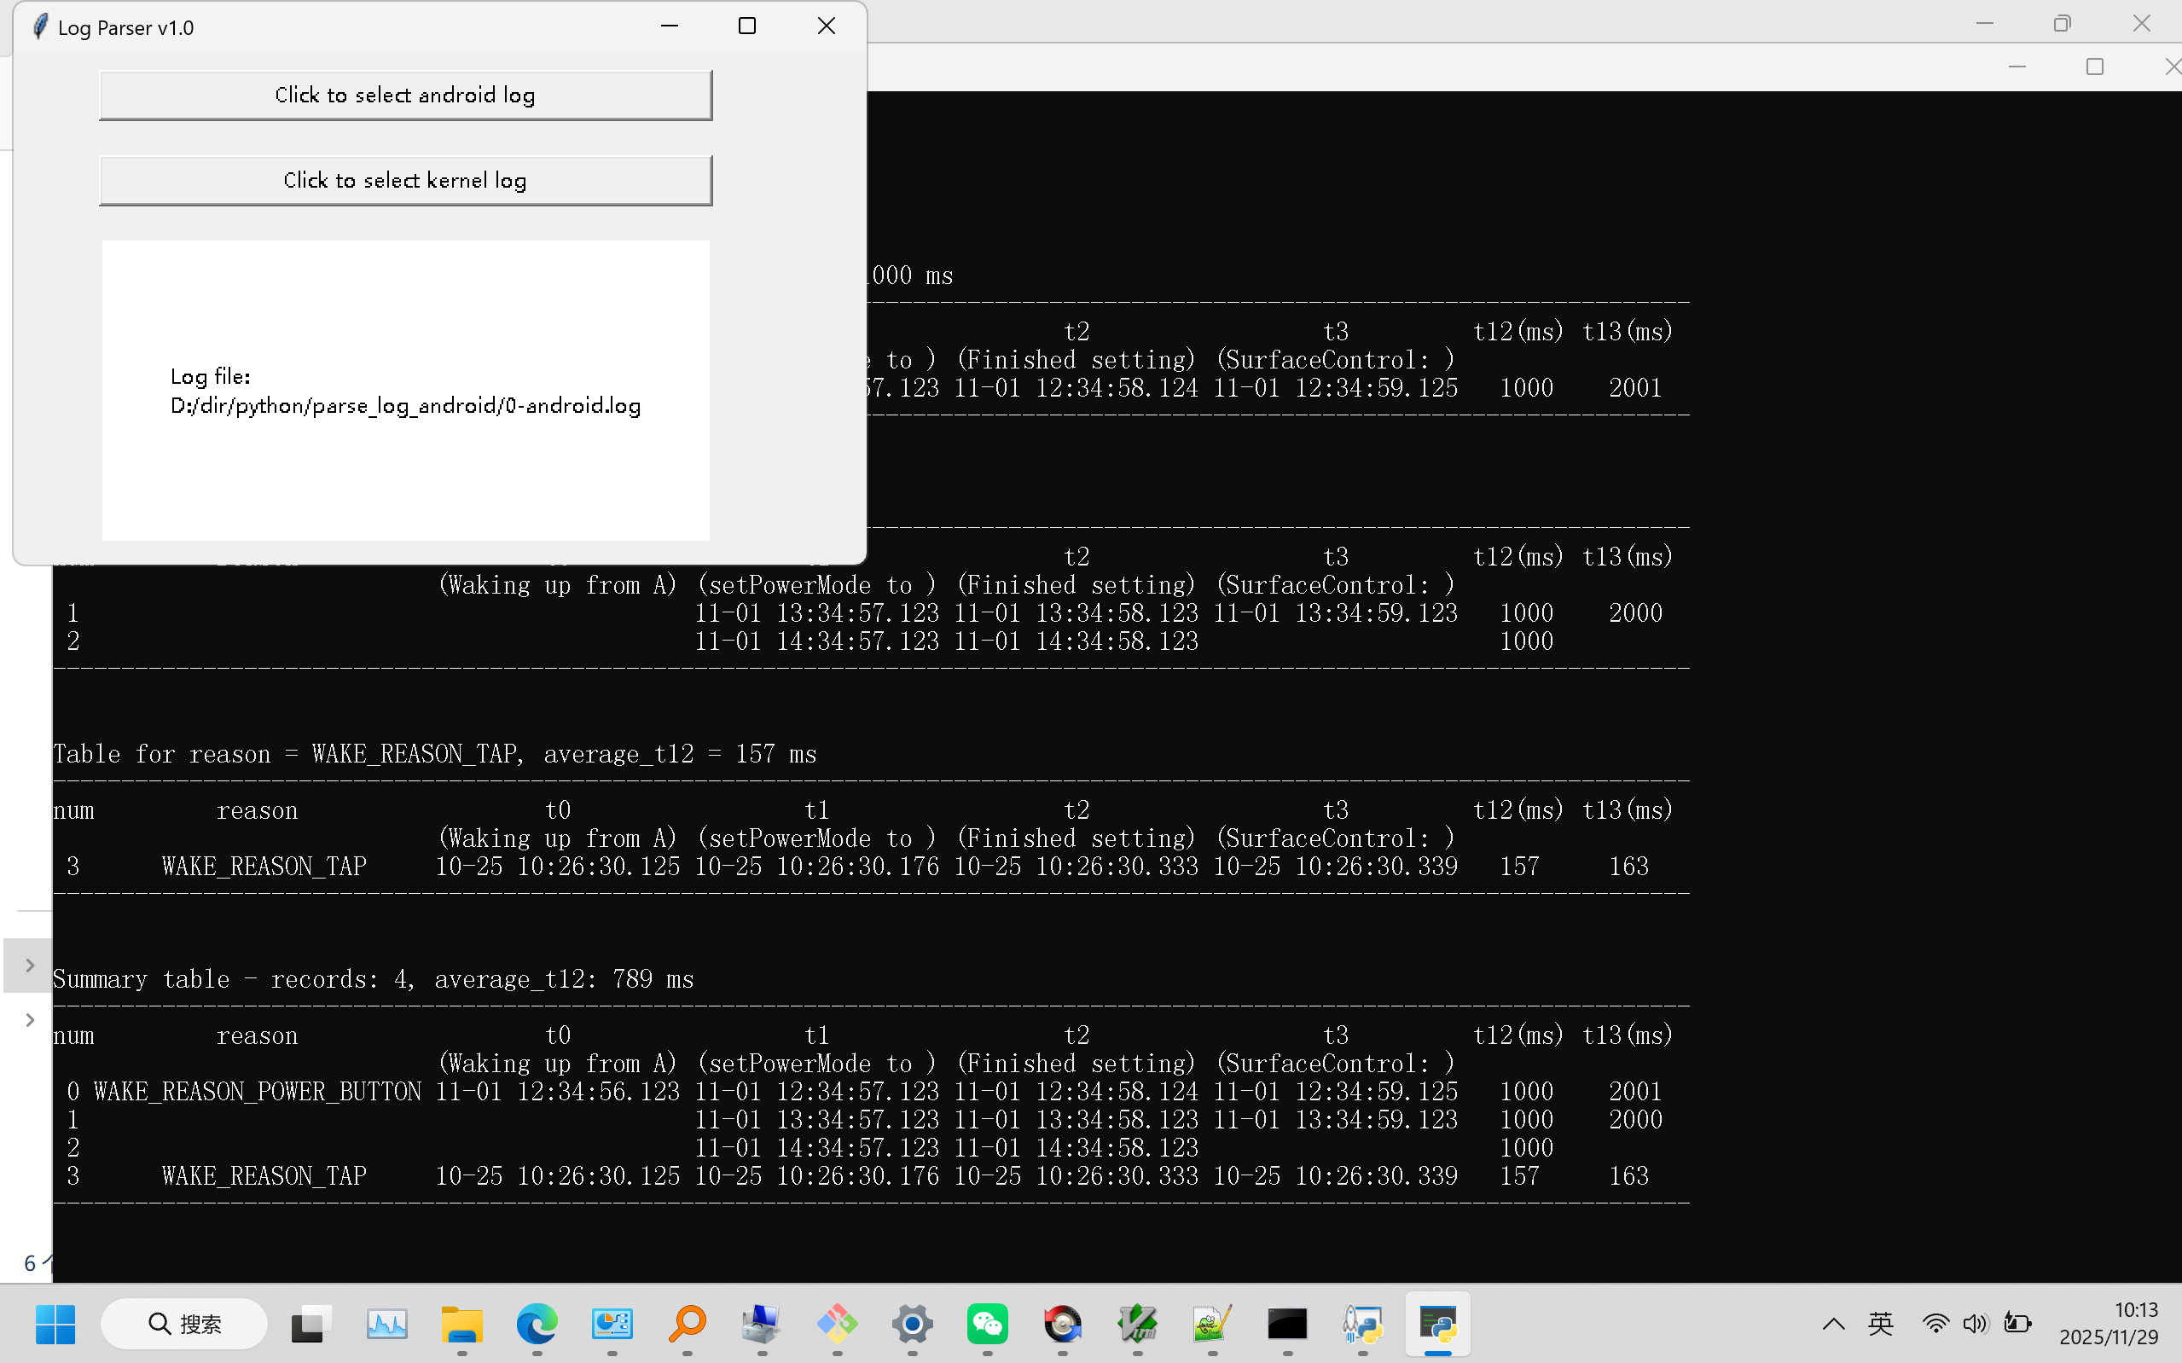The height and width of the screenshot is (1363, 2182).
Task: Open the volume control in system tray
Action: [x=1975, y=1323]
